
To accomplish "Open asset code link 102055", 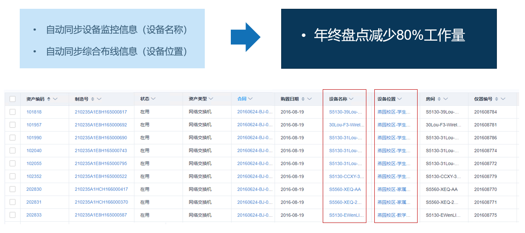I will tap(34, 163).
